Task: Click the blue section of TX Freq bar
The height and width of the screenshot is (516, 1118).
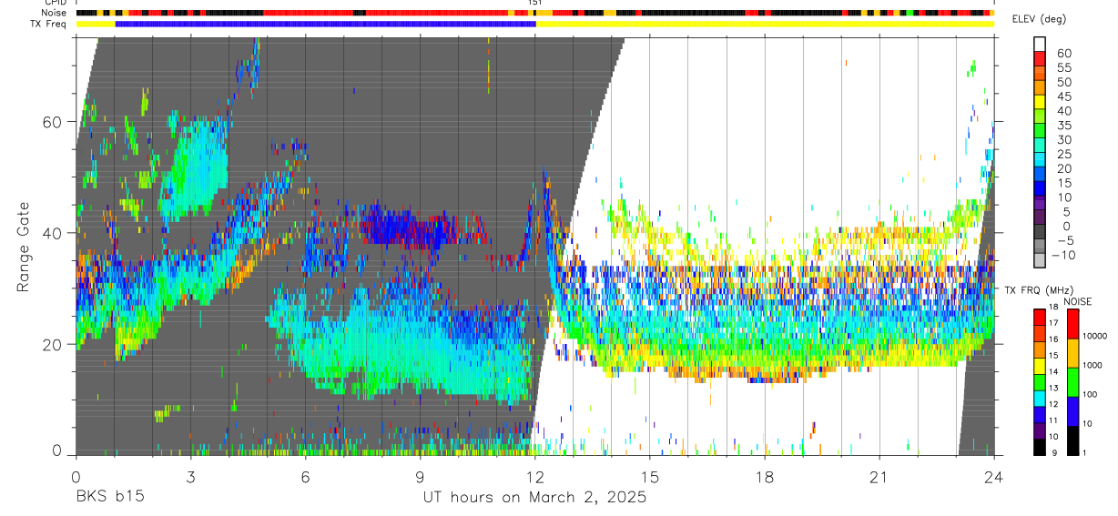Action: (x=326, y=24)
